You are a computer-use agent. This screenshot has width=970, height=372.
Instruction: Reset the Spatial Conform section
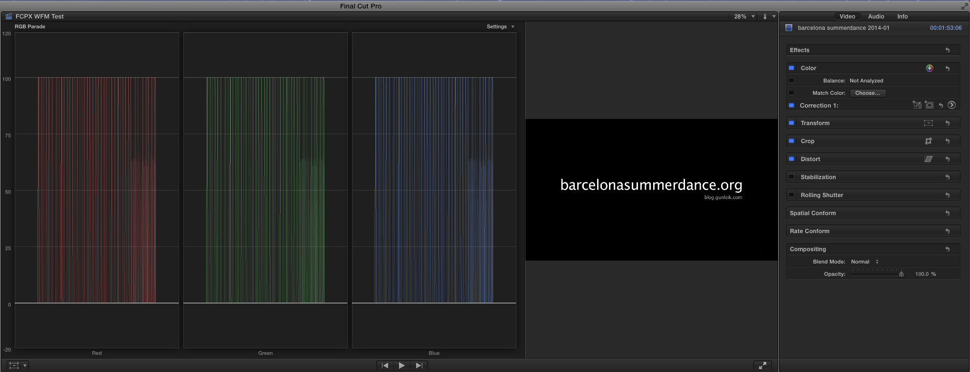tap(947, 213)
